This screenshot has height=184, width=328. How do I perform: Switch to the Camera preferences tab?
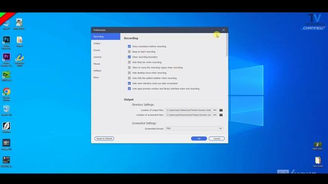[x=106, y=57]
